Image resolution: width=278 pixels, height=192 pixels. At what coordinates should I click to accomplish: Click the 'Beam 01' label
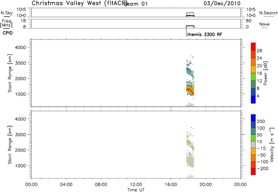coord(135,4)
